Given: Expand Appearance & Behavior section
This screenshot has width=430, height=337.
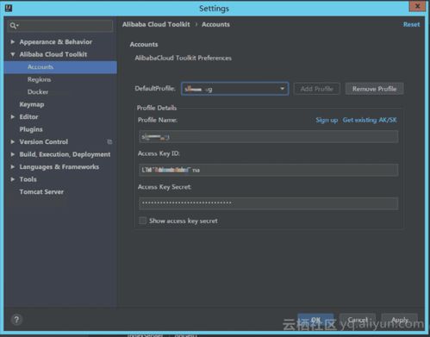Looking at the screenshot, I should pyautogui.click(x=13, y=42).
